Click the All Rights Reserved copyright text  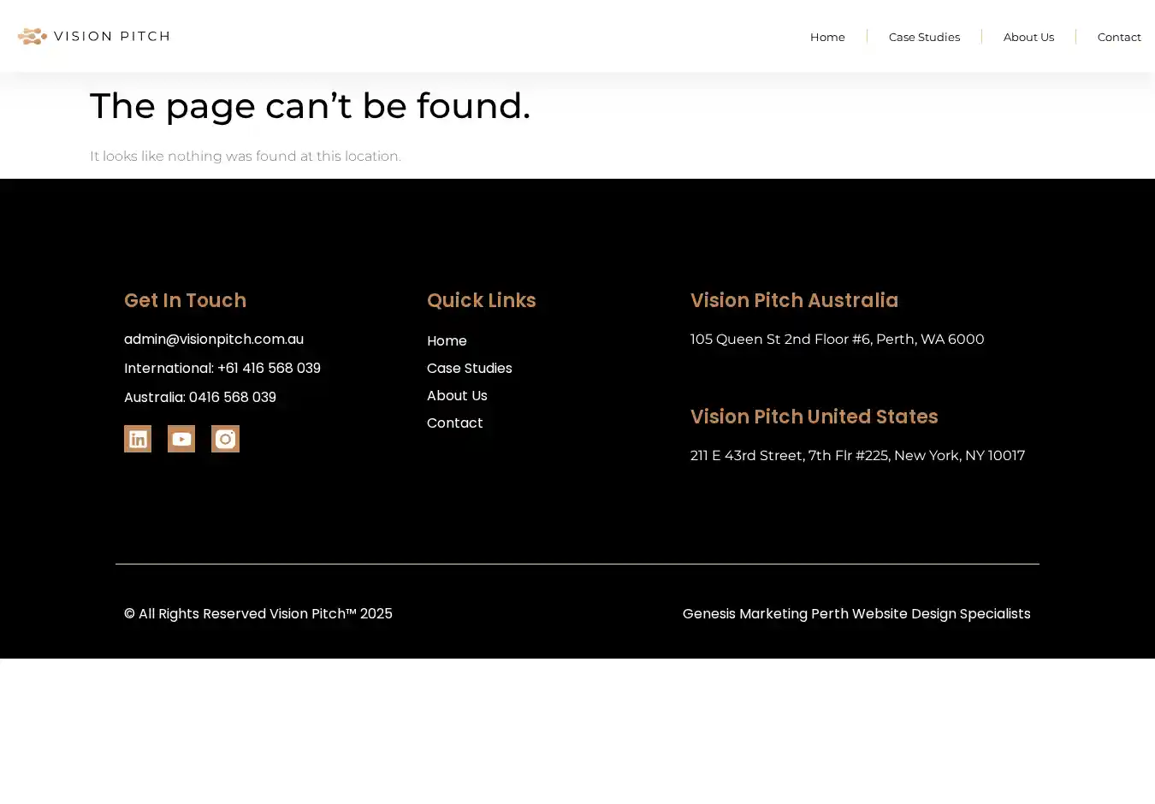(x=258, y=614)
